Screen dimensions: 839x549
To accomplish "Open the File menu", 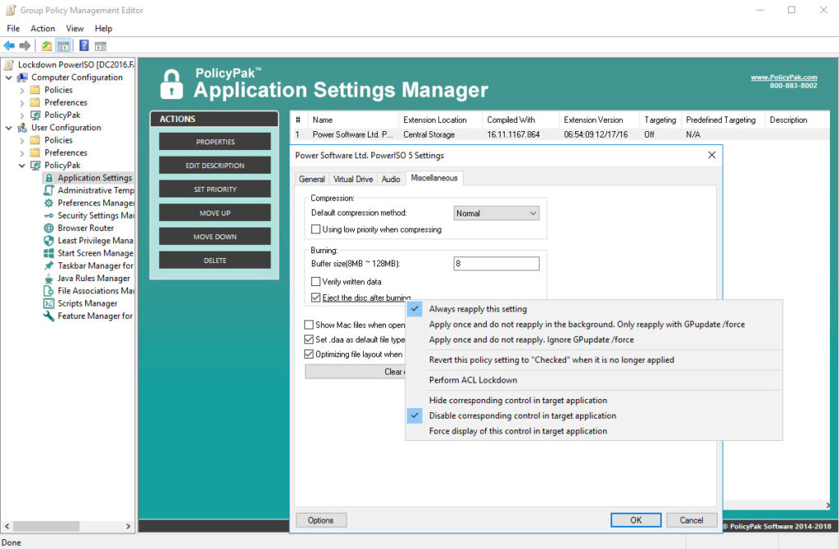I will [13, 29].
